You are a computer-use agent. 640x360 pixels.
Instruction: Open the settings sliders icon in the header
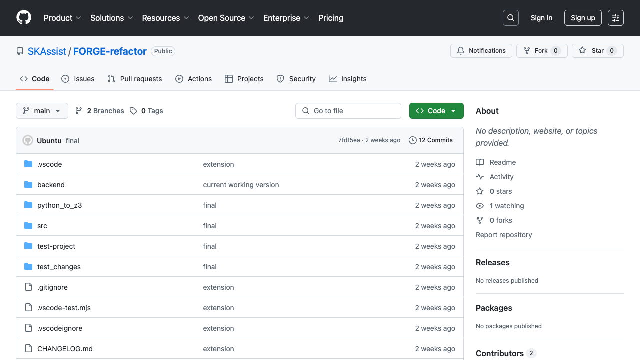pos(616,18)
